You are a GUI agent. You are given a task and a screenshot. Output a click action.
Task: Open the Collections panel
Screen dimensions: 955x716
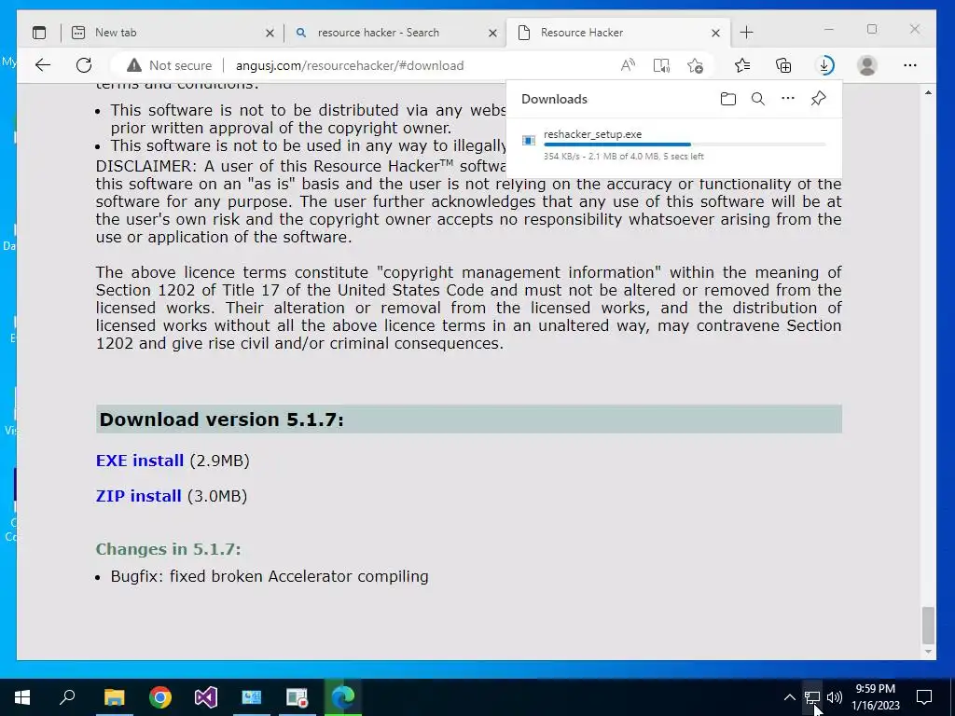783,65
